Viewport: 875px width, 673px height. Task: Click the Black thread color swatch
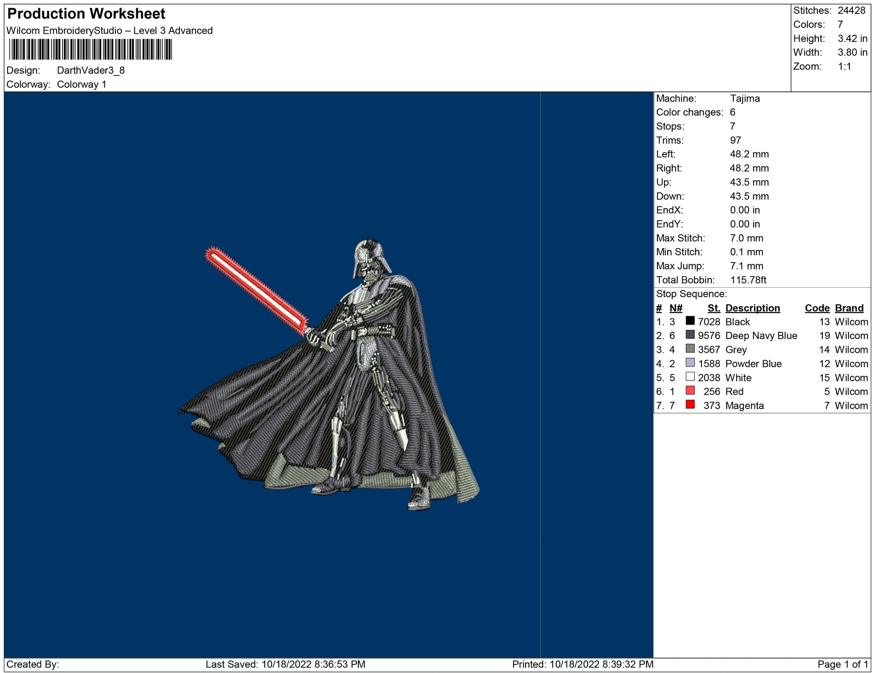point(690,321)
